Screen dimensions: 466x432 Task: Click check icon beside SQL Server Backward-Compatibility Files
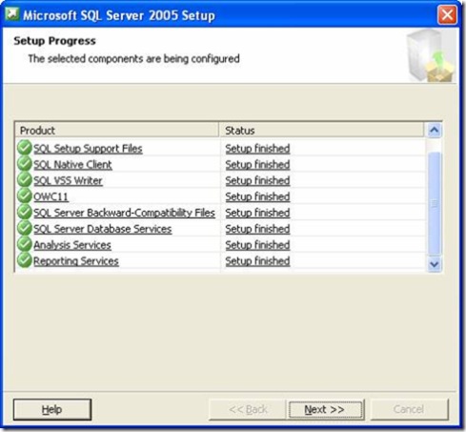[x=25, y=212]
